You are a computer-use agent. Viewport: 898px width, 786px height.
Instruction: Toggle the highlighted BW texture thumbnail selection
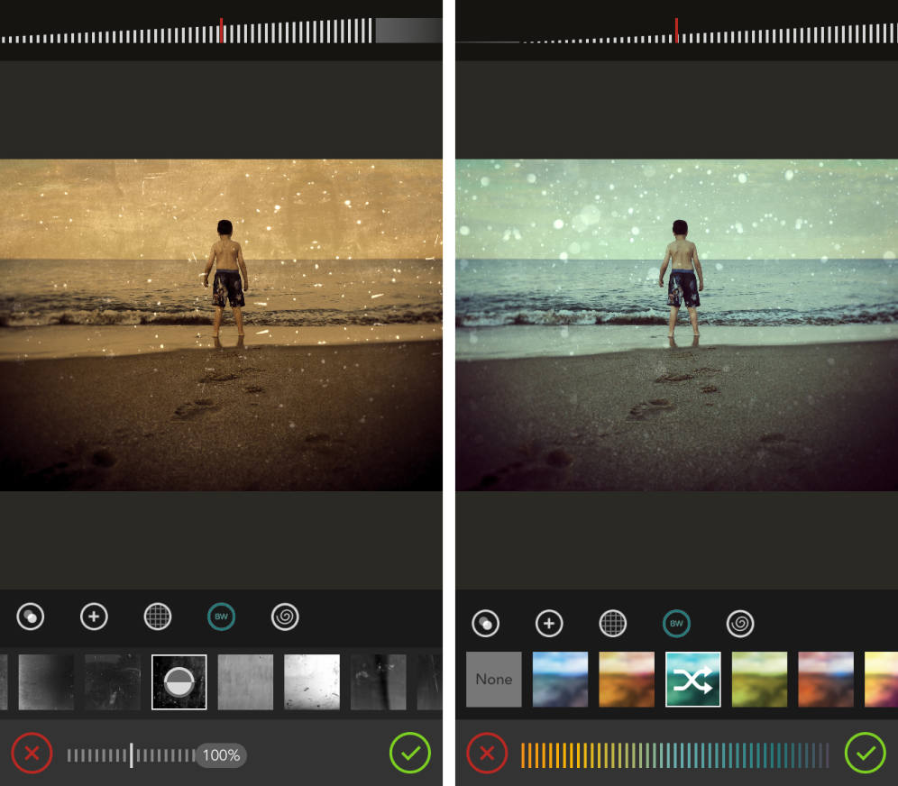[179, 681]
